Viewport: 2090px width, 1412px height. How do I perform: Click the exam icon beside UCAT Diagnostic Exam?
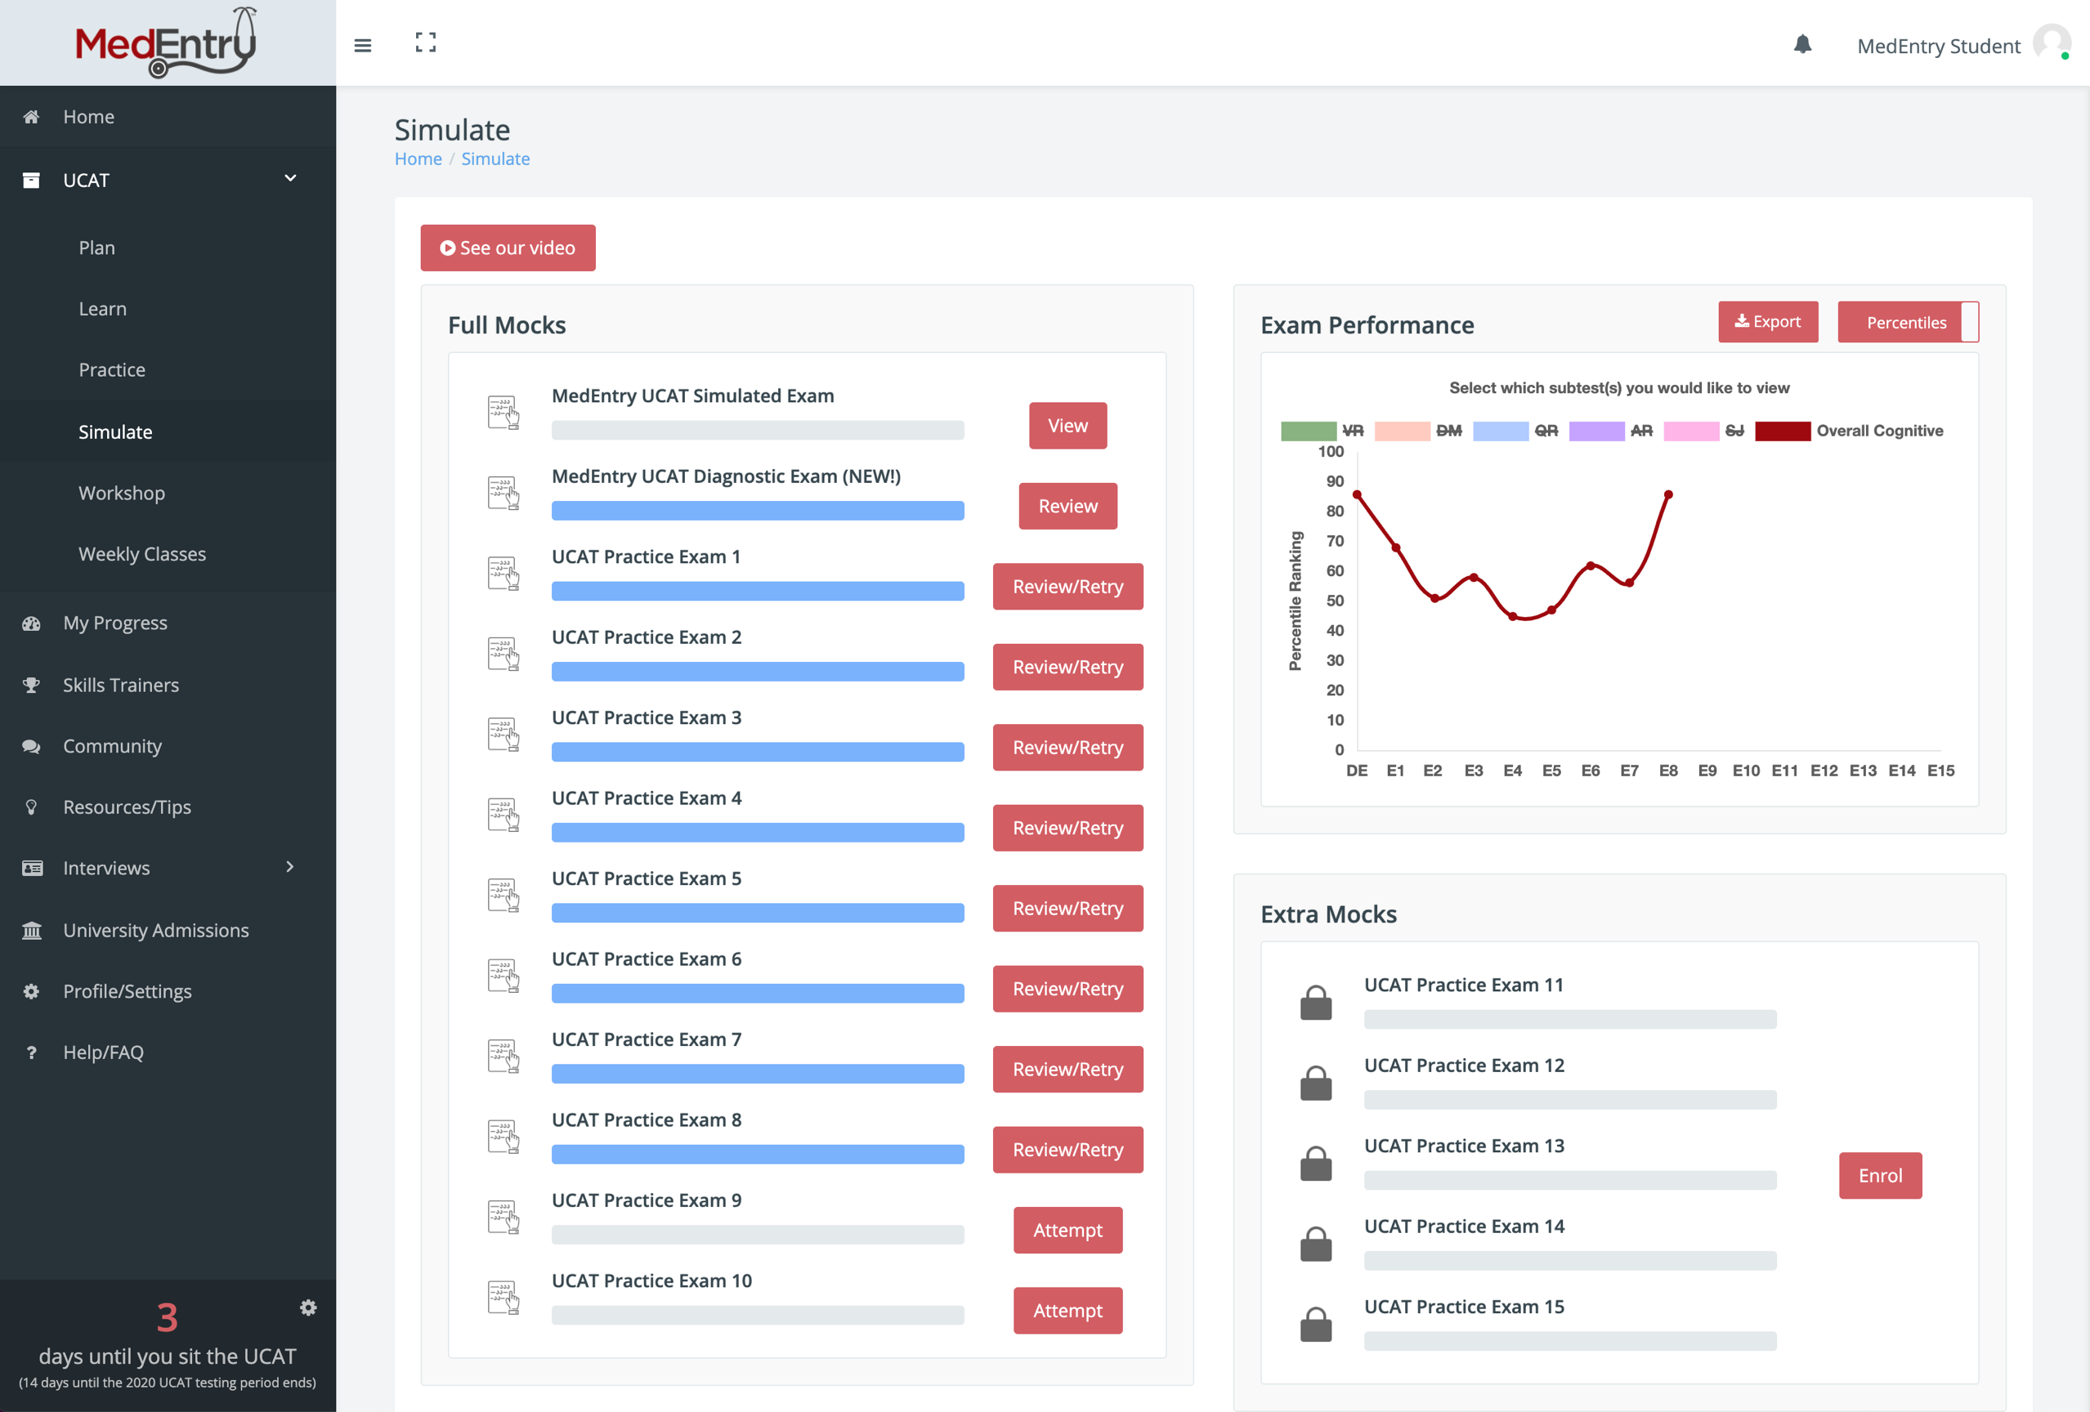click(x=503, y=494)
